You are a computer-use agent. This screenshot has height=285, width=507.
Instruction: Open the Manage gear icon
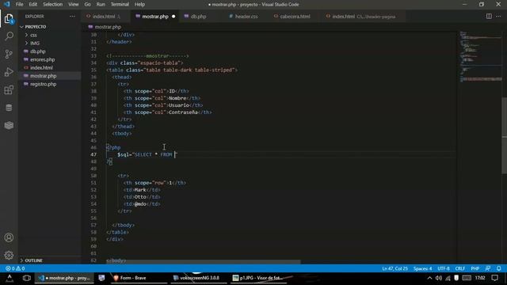click(9, 255)
